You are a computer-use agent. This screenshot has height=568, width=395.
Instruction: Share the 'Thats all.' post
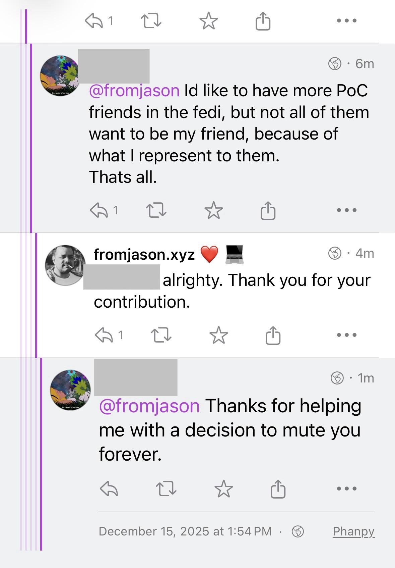click(x=268, y=210)
